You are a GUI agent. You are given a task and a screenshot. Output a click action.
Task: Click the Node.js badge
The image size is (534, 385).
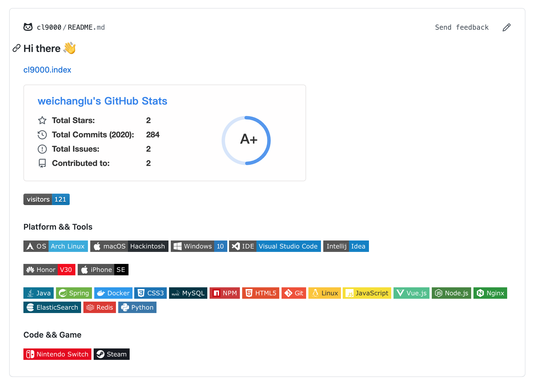pos(451,293)
